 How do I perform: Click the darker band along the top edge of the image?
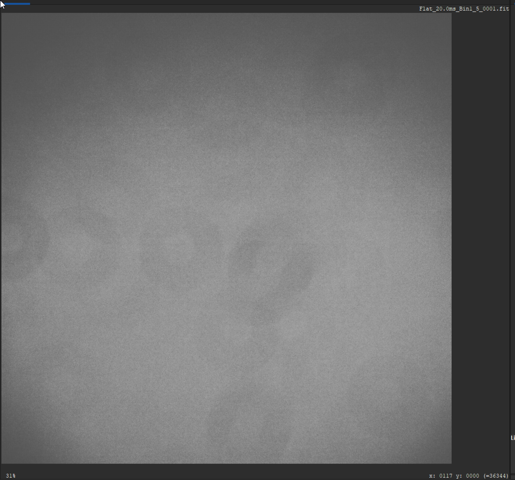[x=227, y=30]
